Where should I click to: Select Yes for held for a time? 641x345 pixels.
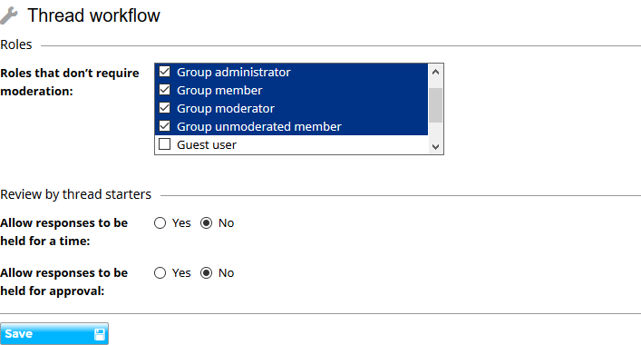click(160, 223)
